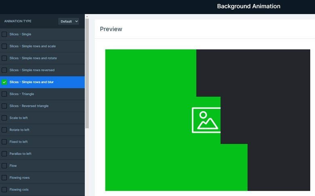Select 'Slices - Triangle' label
Image resolution: width=315 pixels, height=196 pixels.
pyautogui.click(x=22, y=94)
